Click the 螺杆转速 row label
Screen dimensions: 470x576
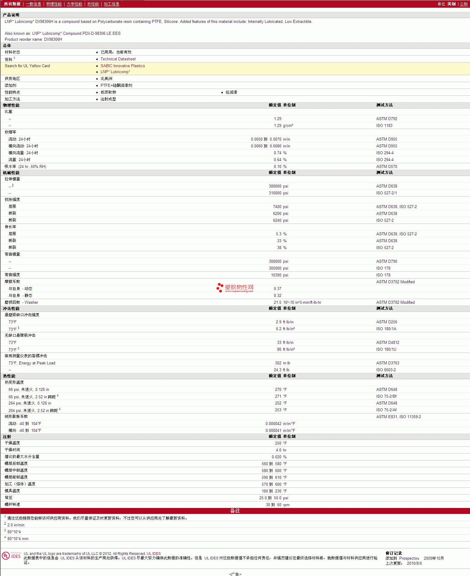pos(12,505)
